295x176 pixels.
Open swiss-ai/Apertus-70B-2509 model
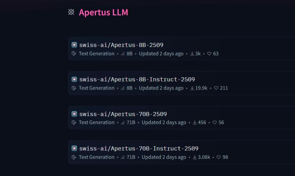click(123, 114)
